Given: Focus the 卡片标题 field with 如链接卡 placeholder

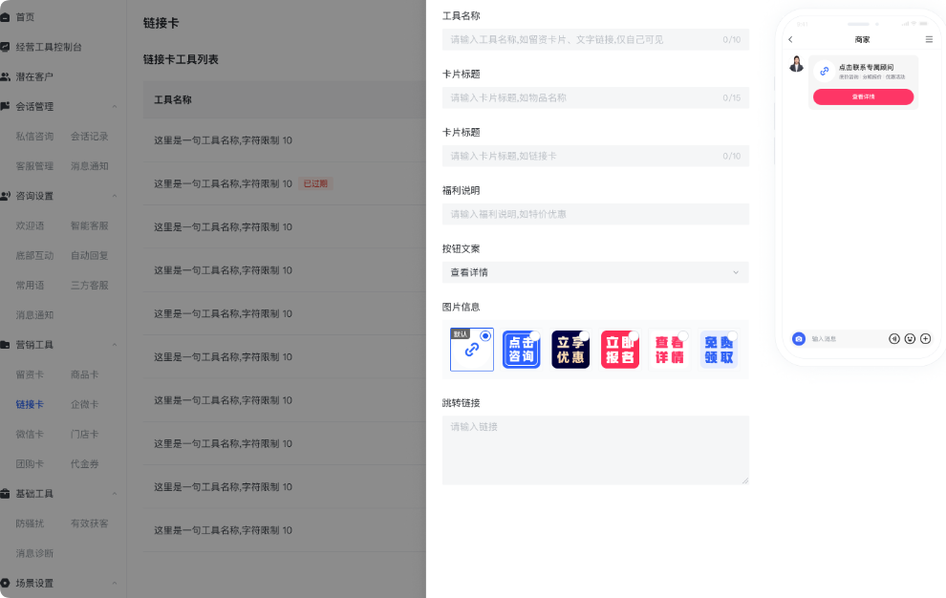Looking at the screenshot, I should tap(595, 157).
